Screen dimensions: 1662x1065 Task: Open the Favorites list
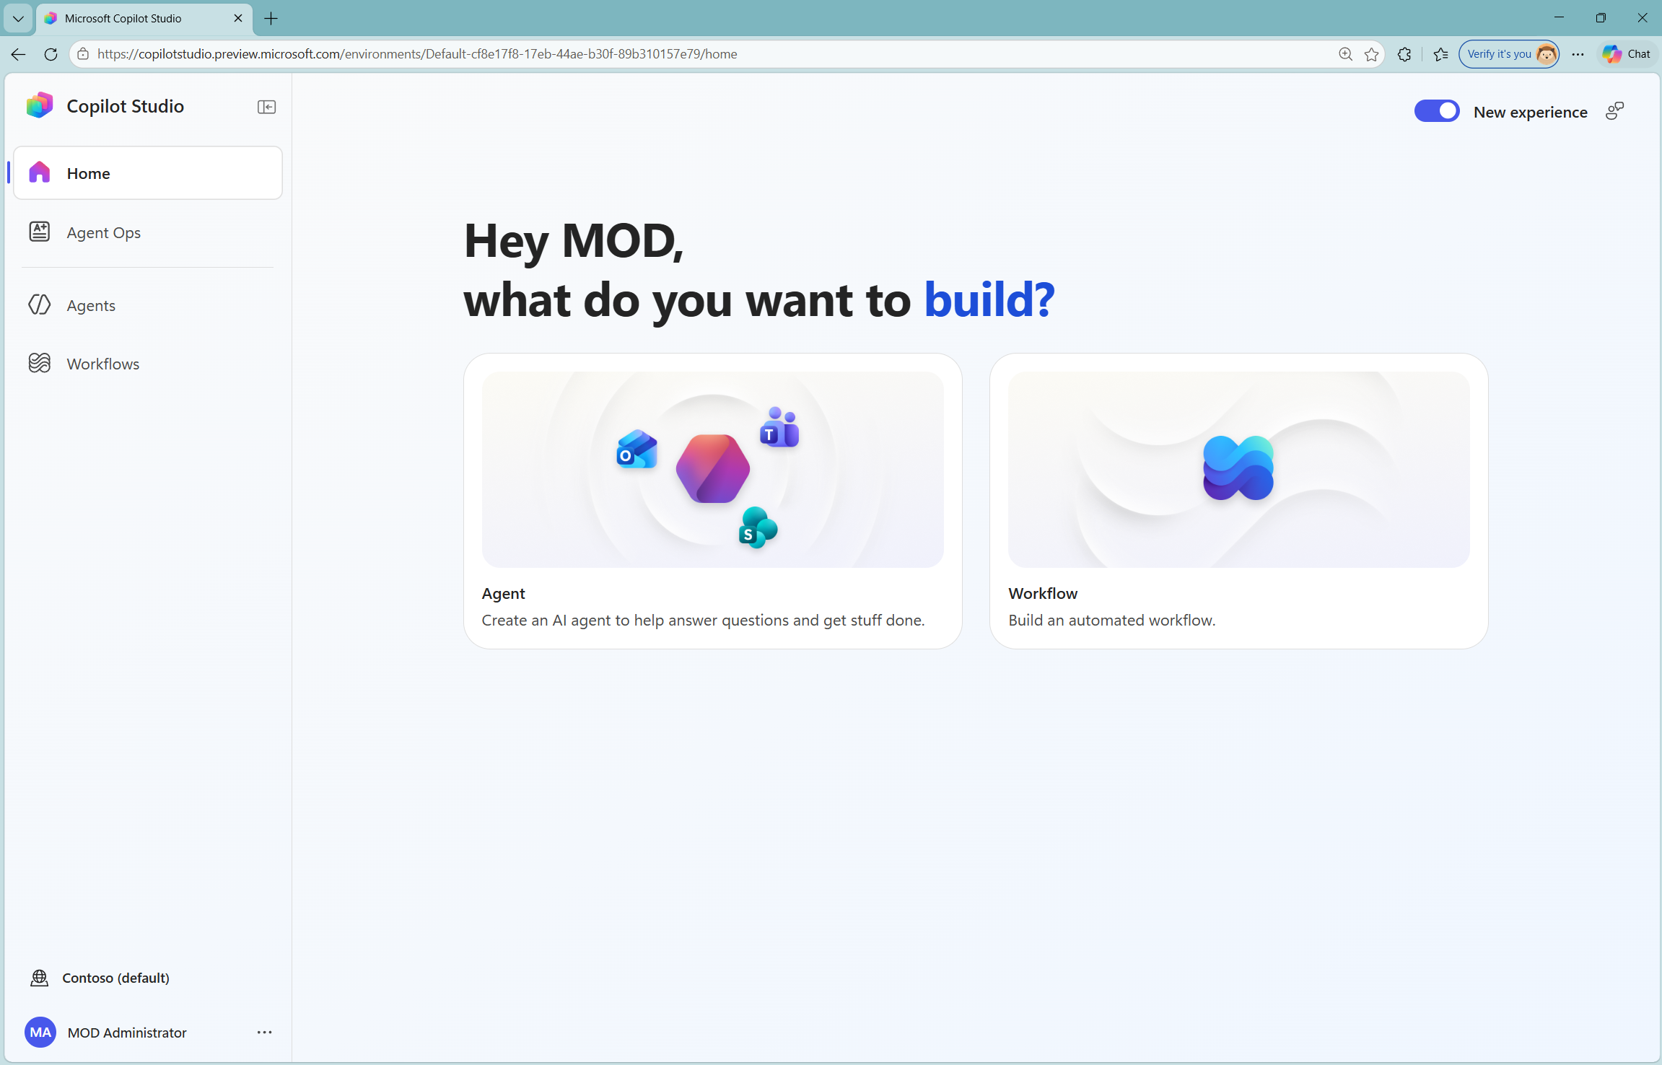pyautogui.click(x=1440, y=54)
